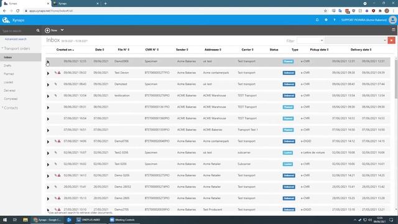Click e-Lettre de voiture type cell
This screenshot has height=224, width=398.
click(x=313, y=152)
